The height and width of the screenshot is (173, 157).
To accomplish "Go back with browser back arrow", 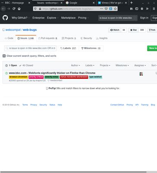I will 3,9.
